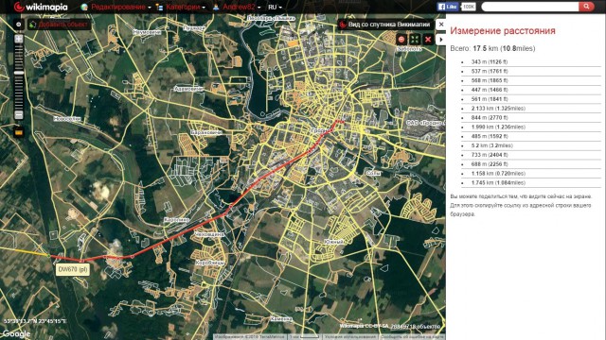Image resolution: width=606 pixels, height=340 pixels.
Task: Open Вид со спутника Викимапии map type
Action: tap(385, 25)
